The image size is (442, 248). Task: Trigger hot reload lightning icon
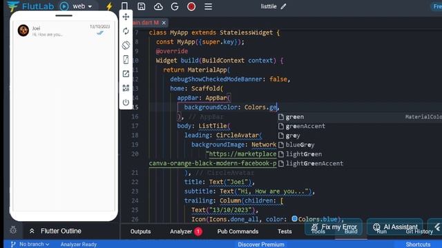[109, 6]
